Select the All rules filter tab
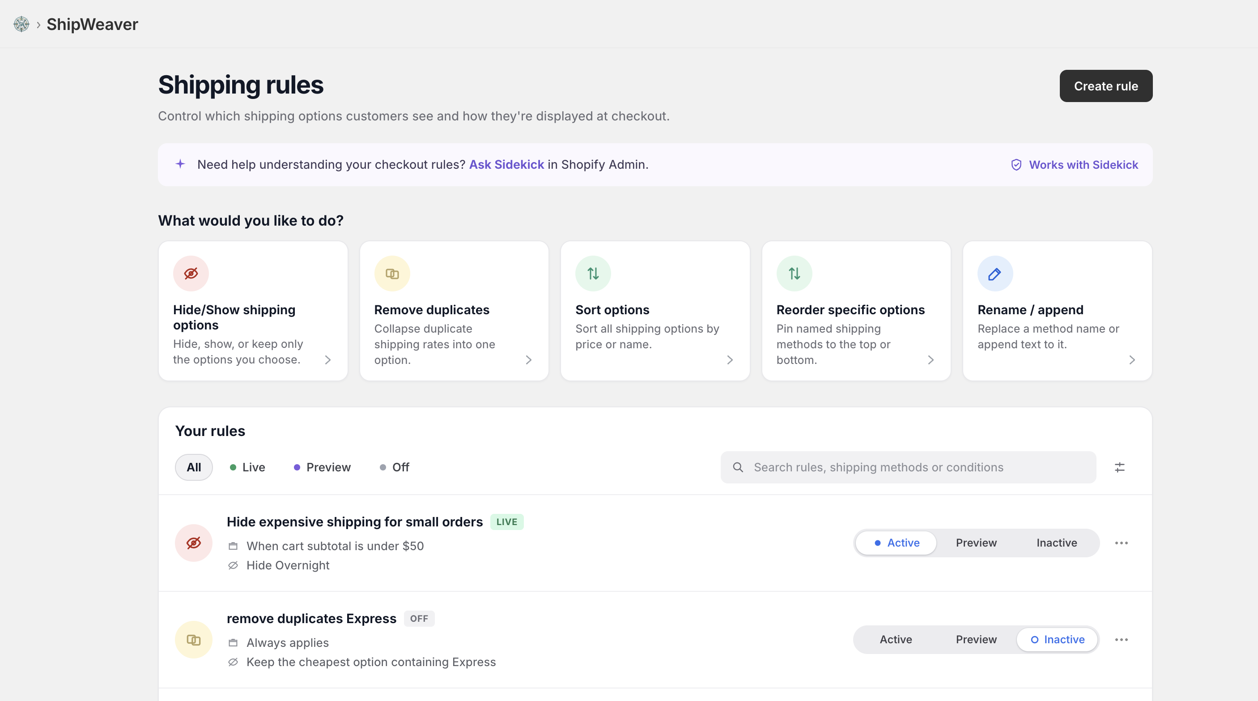The image size is (1258, 701). coord(194,467)
